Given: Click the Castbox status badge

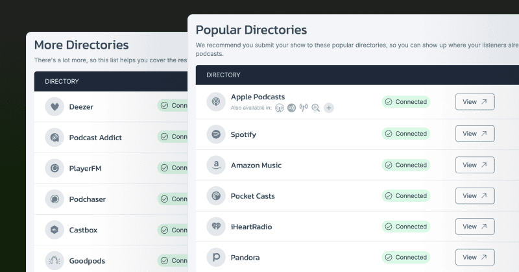Looking at the screenshot, I should tap(173, 230).
